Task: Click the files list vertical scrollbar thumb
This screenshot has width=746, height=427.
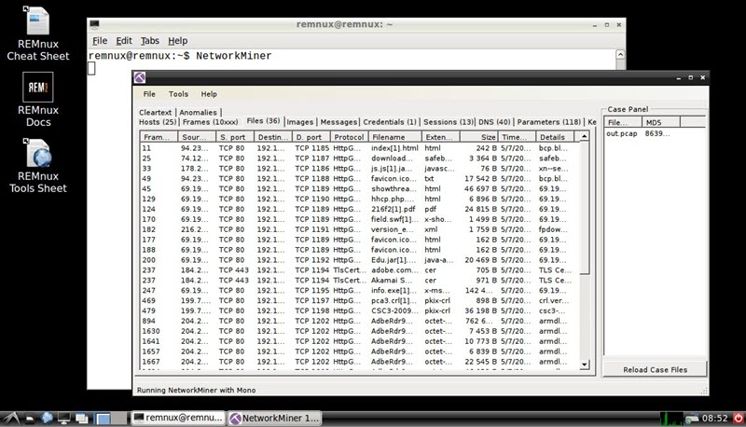Action: coord(584,208)
